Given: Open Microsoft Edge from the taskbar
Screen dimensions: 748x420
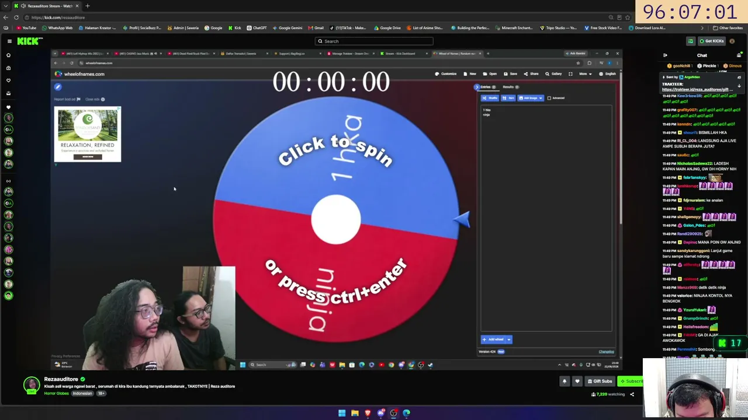Looking at the screenshot, I should click(x=406, y=413).
